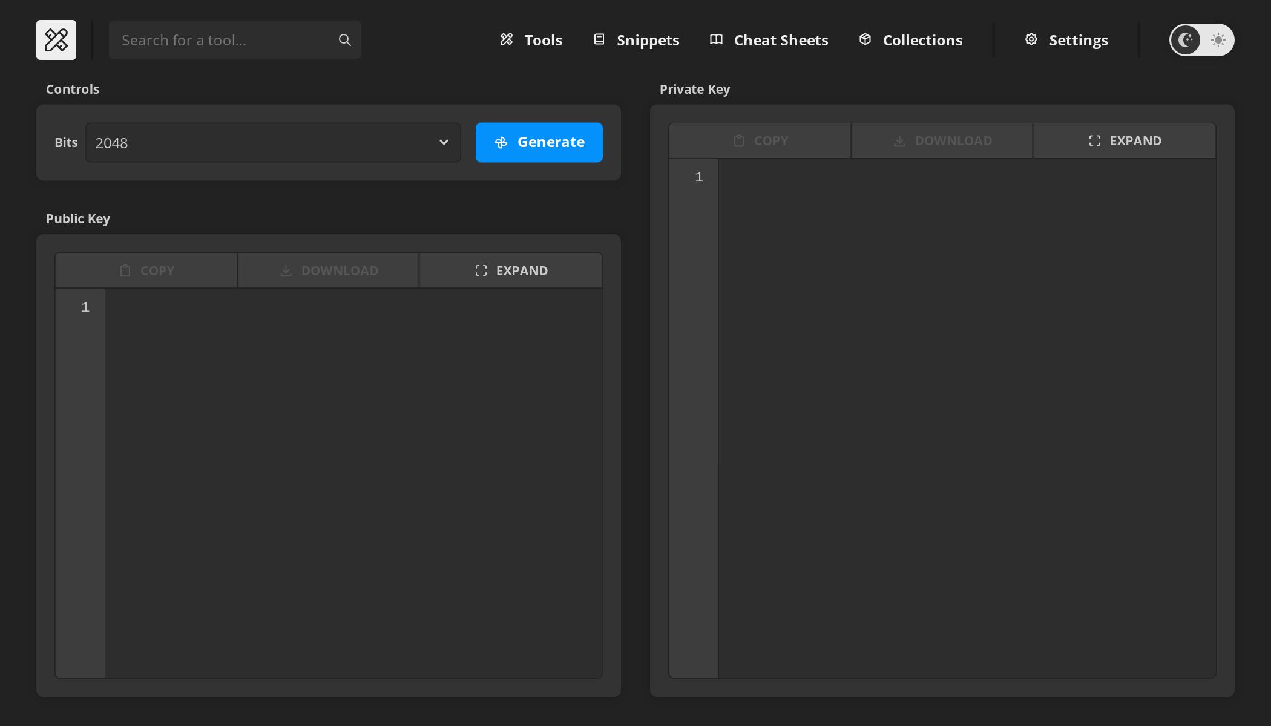Click the Tools wrench icon
1271x726 pixels.
(x=507, y=39)
